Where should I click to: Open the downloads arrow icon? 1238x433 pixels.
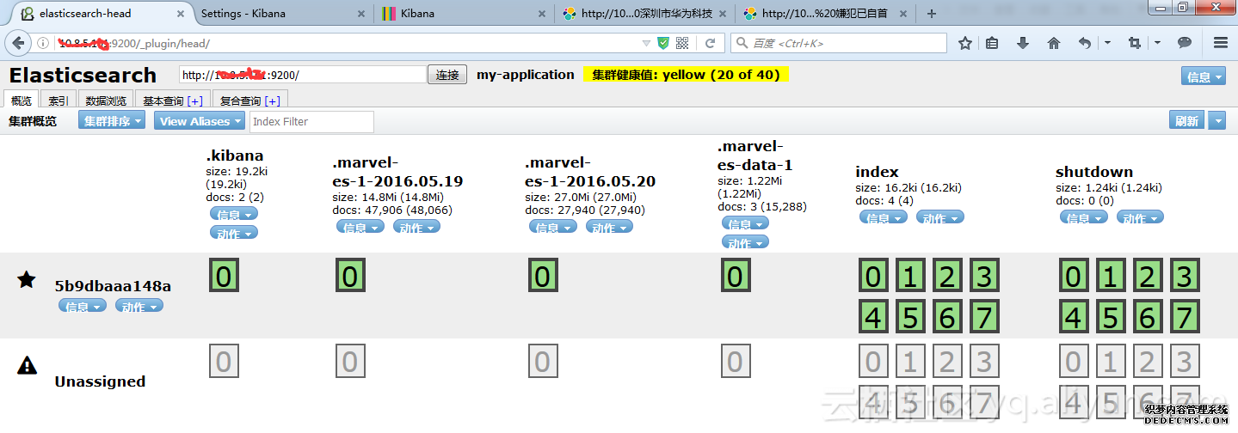click(x=1023, y=43)
